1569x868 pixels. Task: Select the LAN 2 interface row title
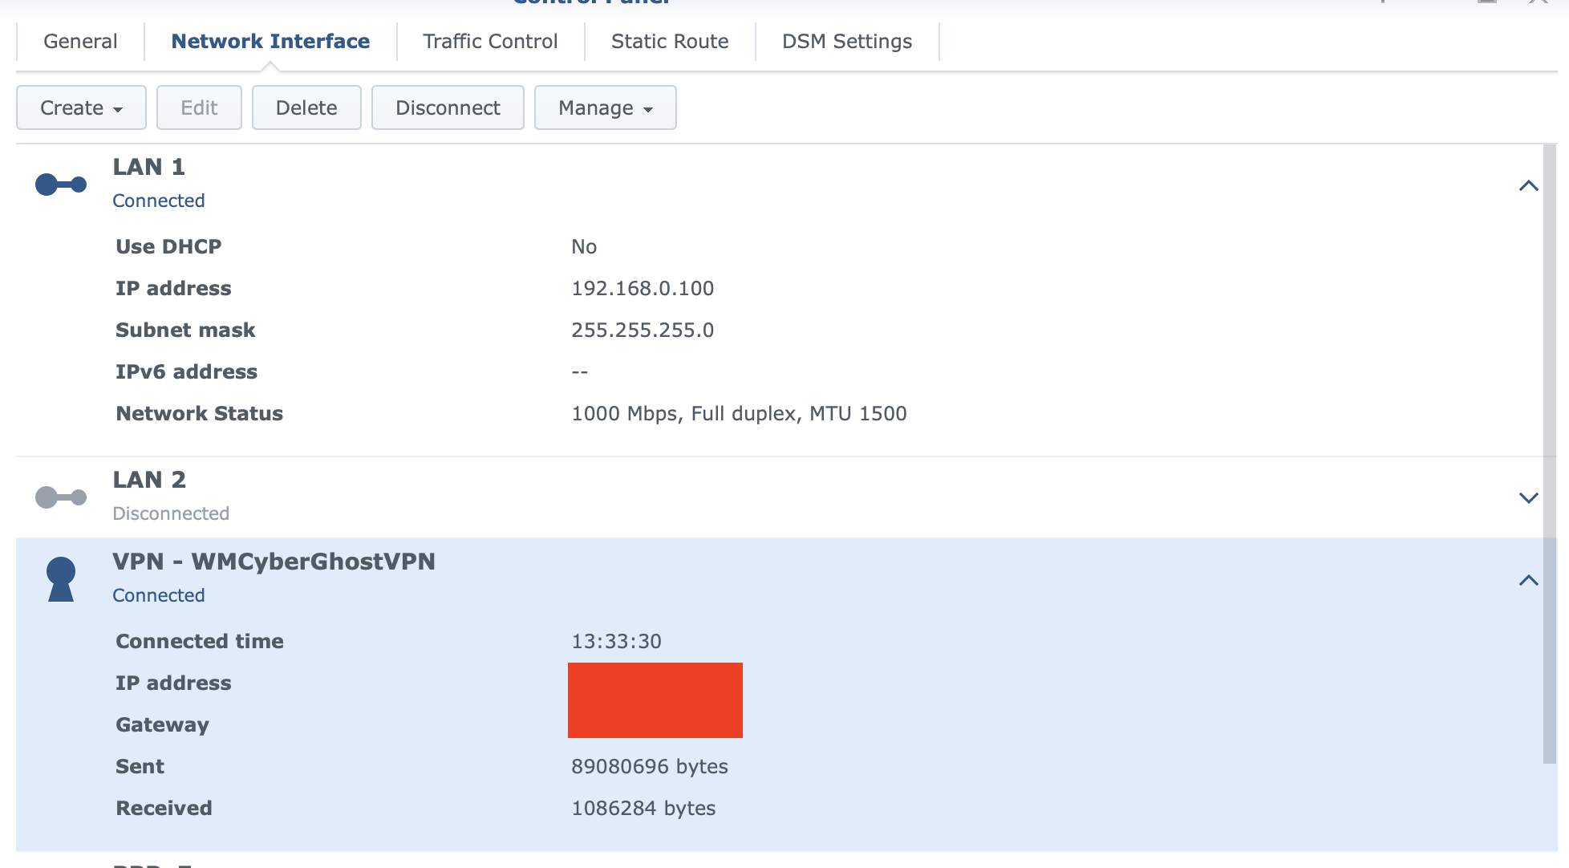tap(149, 480)
